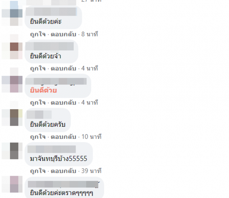Click ตอบกลับ below "ยินดีด้วยครับ"
229x198 pixels.
point(63,137)
